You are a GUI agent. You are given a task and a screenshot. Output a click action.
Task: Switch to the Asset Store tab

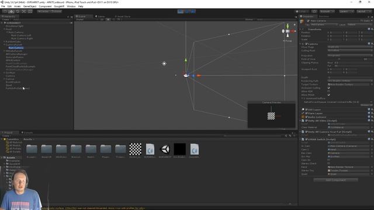123,16
